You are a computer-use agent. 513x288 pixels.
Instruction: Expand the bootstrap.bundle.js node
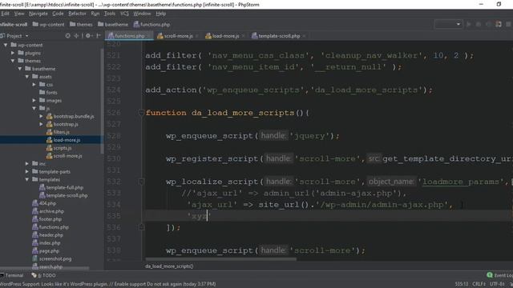point(42,116)
